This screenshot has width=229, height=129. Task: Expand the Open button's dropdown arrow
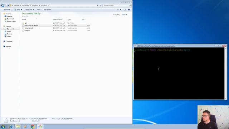click(x=21, y=10)
